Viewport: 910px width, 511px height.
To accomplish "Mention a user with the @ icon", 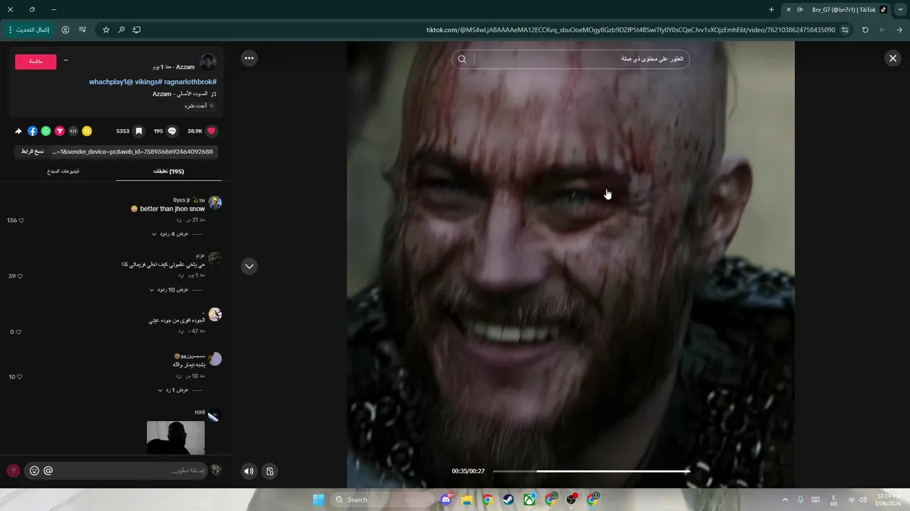I will (x=48, y=471).
